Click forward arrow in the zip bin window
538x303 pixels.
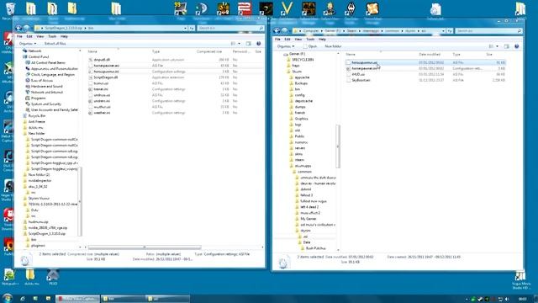point(27,28)
